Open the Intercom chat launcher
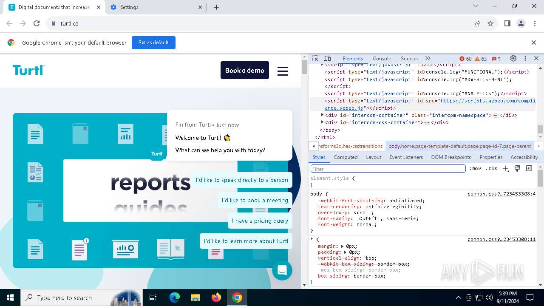This screenshot has width=544, height=306. coord(282,270)
